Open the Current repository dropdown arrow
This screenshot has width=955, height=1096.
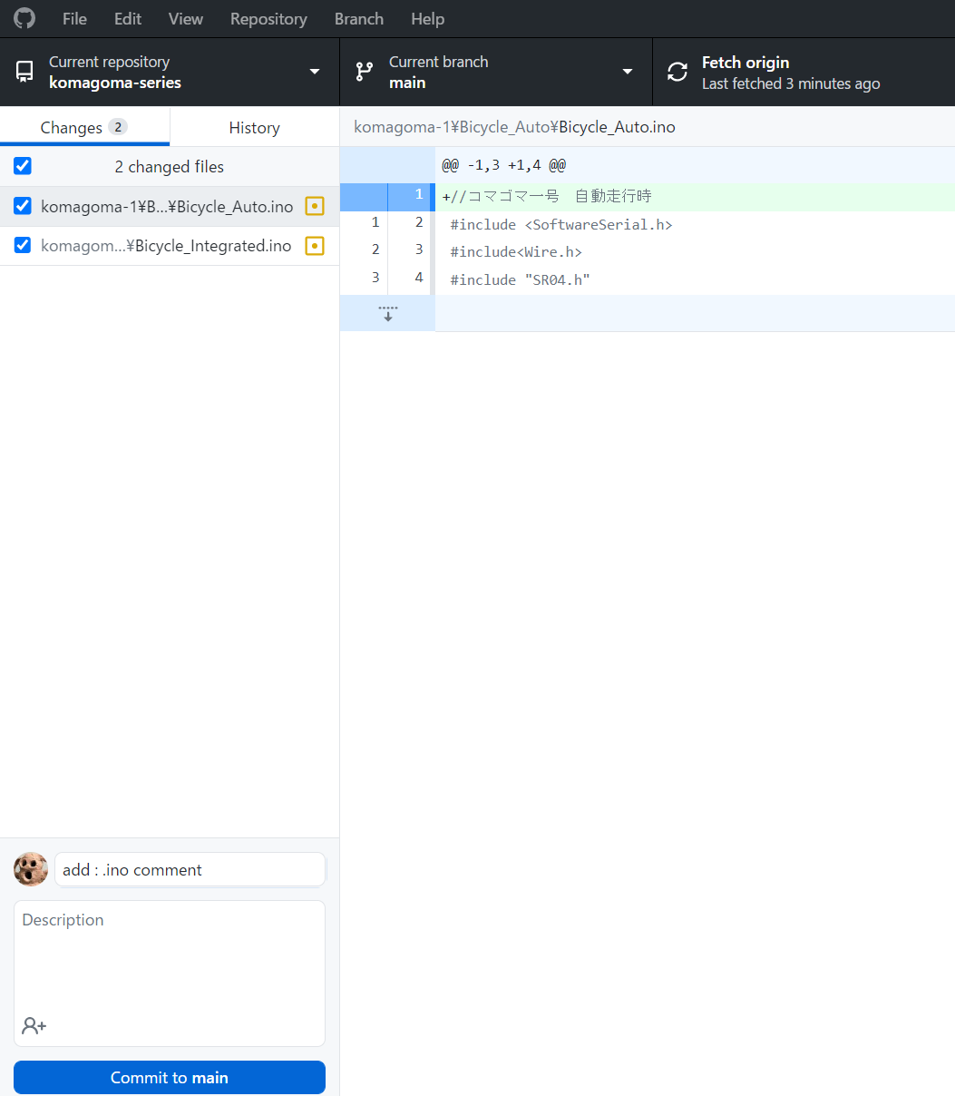pyautogui.click(x=315, y=72)
